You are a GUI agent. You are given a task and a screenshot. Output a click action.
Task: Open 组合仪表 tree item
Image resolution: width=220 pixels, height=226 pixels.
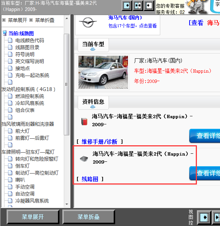[25, 110]
